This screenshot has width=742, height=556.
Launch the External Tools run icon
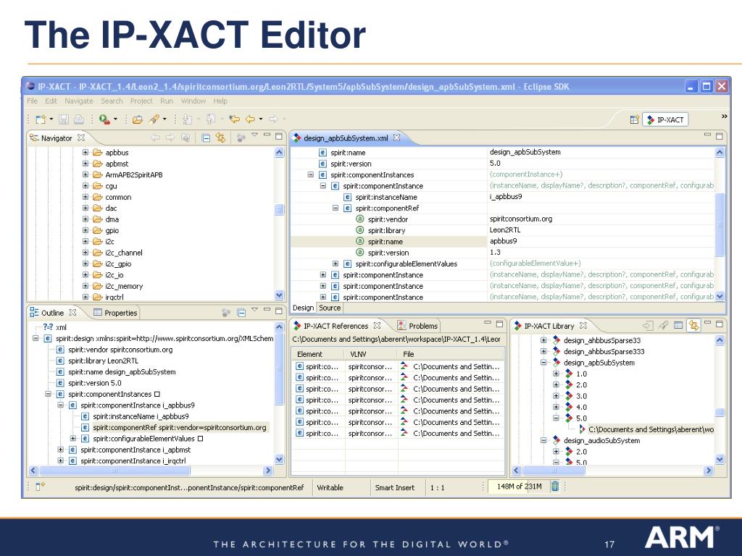(x=104, y=119)
